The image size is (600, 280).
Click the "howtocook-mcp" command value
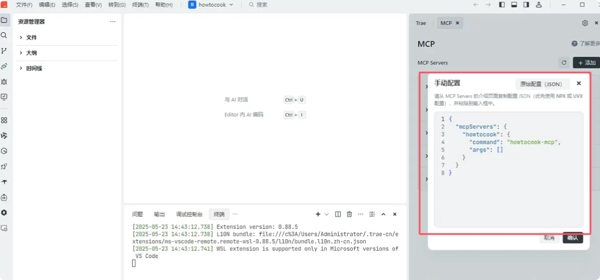533,142
